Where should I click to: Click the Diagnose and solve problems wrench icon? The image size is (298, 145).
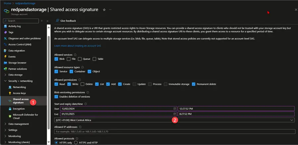(5, 38)
